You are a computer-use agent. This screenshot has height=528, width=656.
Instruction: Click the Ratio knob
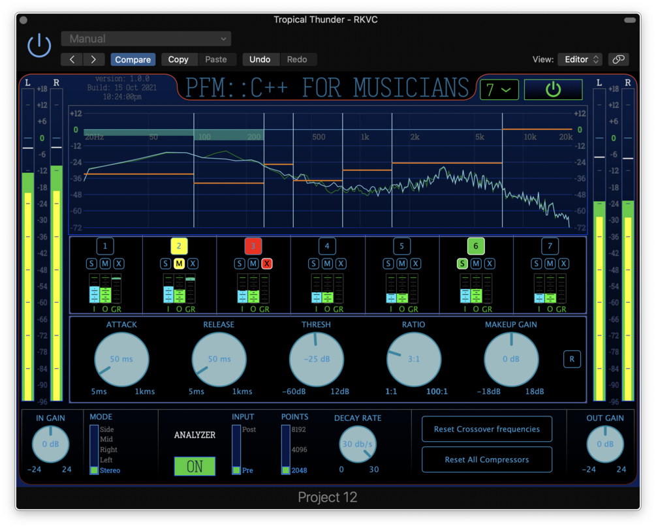414,360
